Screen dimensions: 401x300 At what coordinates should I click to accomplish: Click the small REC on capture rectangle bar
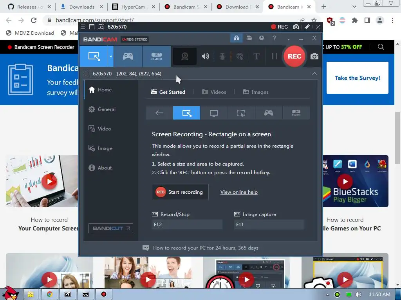pyautogui.click(x=279, y=27)
